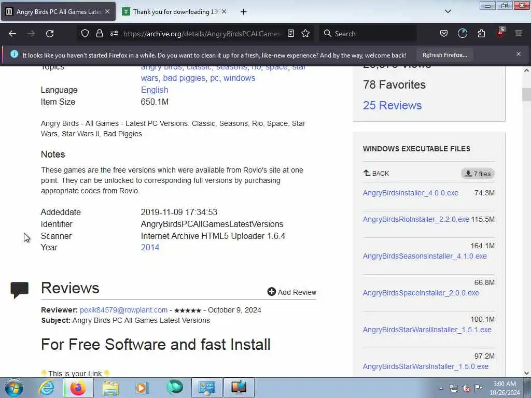The image size is (531, 398).
Task: Open tracking protection shield icon
Action: (85, 33)
